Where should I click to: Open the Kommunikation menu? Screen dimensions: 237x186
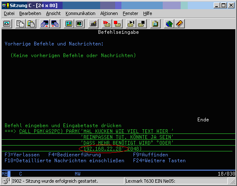point(81,13)
